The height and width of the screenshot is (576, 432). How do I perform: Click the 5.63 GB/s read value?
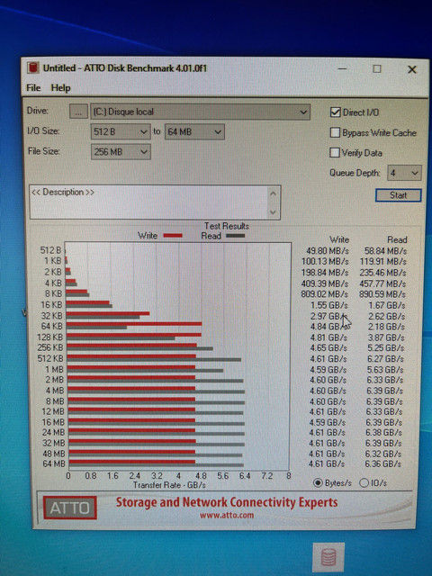pos(385,370)
